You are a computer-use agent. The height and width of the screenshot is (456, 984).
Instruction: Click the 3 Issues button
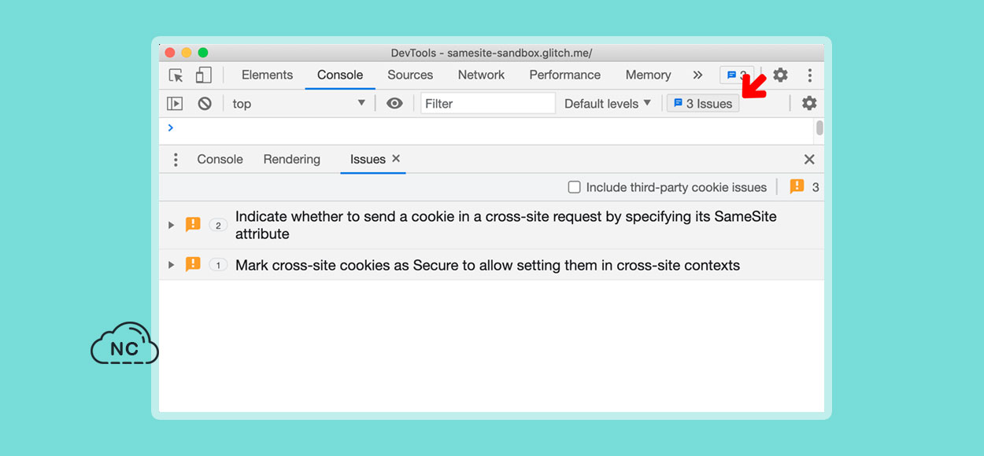pyautogui.click(x=703, y=104)
